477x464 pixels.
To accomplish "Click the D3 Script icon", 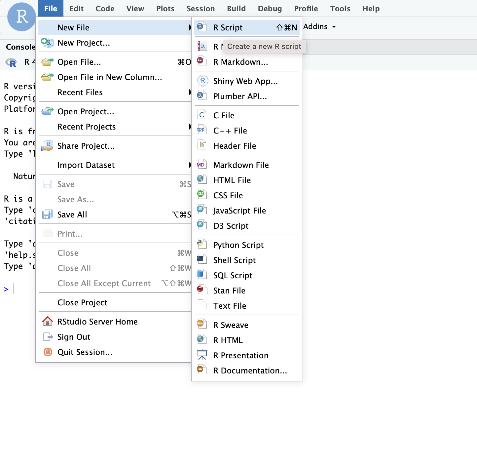I will (x=202, y=225).
